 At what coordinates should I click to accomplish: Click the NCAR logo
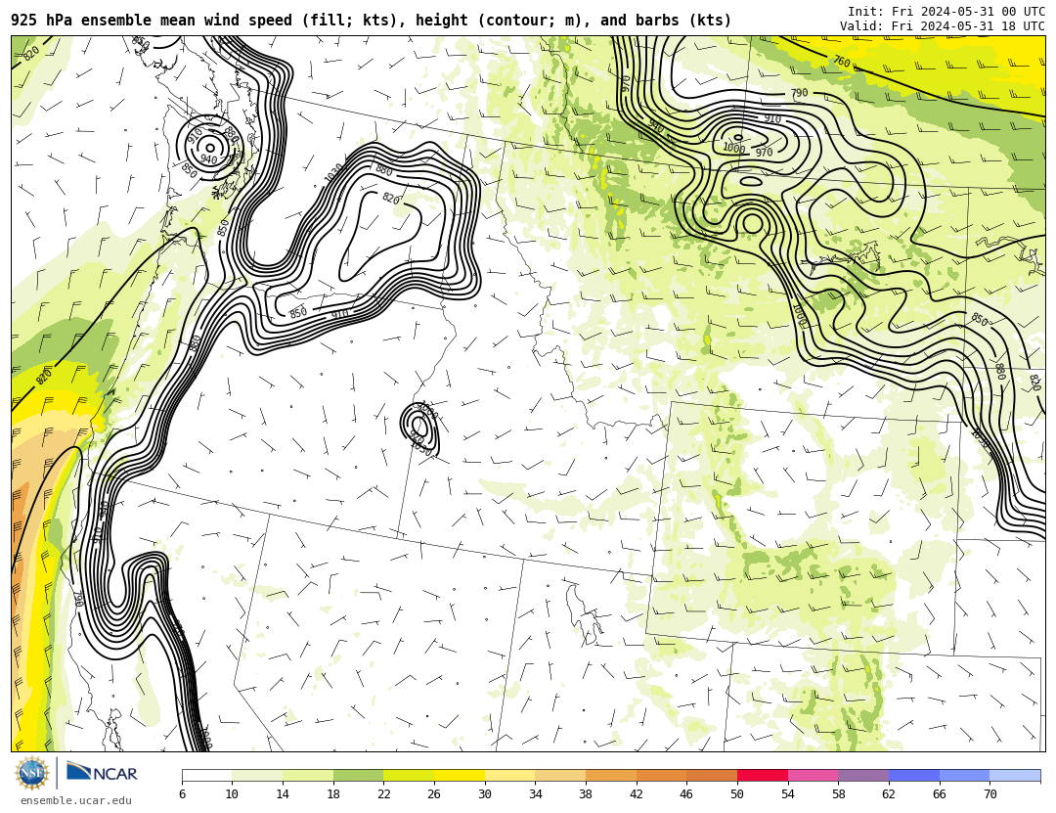pyautogui.click(x=102, y=773)
